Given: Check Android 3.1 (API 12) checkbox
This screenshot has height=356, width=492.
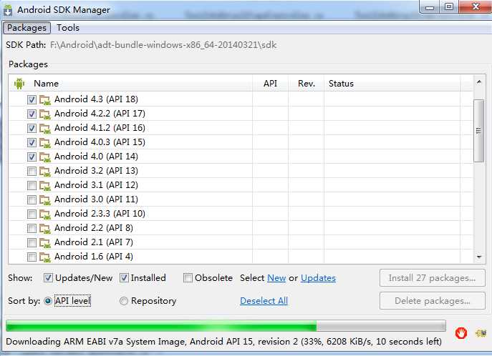Looking at the screenshot, I should (x=32, y=185).
